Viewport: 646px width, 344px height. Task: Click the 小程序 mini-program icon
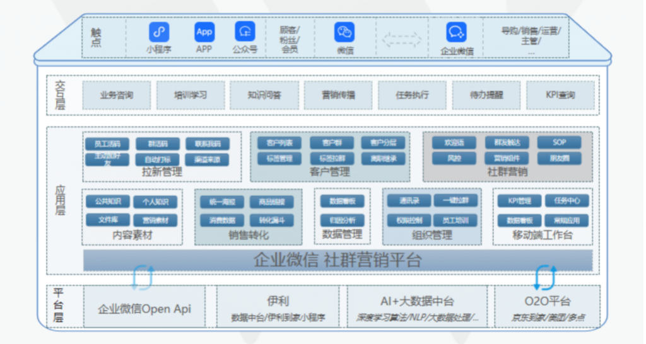[159, 32]
